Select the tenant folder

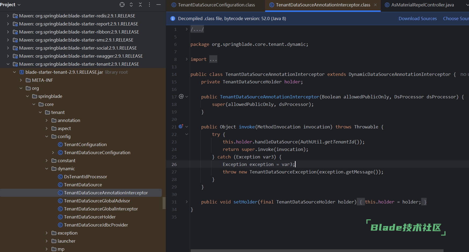[58, 112]
